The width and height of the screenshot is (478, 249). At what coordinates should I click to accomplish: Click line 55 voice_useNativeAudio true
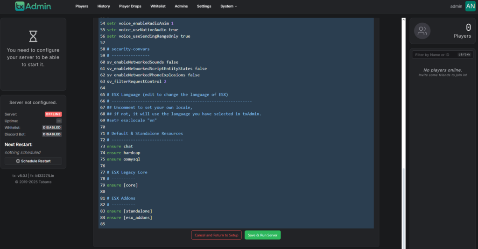pos(142,30)
